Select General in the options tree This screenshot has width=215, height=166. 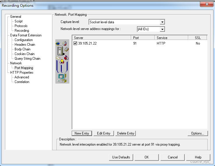16,17
